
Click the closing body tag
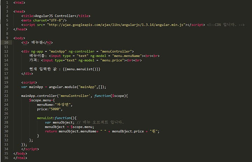coord(20,154)
